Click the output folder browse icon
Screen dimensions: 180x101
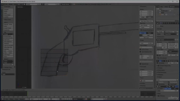coord(177,80)
